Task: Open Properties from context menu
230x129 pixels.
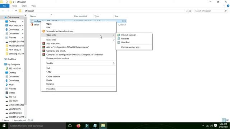Action: (x=51, y=89)
